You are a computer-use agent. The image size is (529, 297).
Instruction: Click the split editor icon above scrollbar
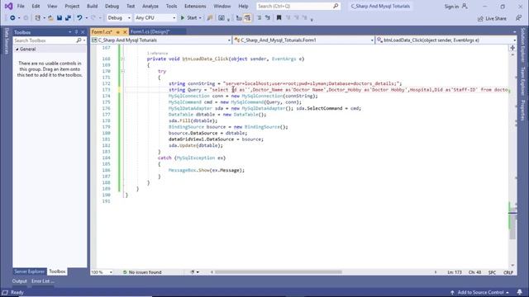(512, 48)
